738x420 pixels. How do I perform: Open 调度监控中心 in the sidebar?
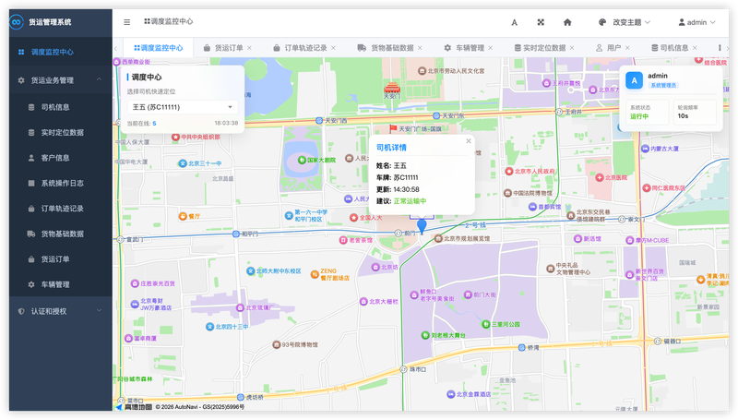point(61,52)
